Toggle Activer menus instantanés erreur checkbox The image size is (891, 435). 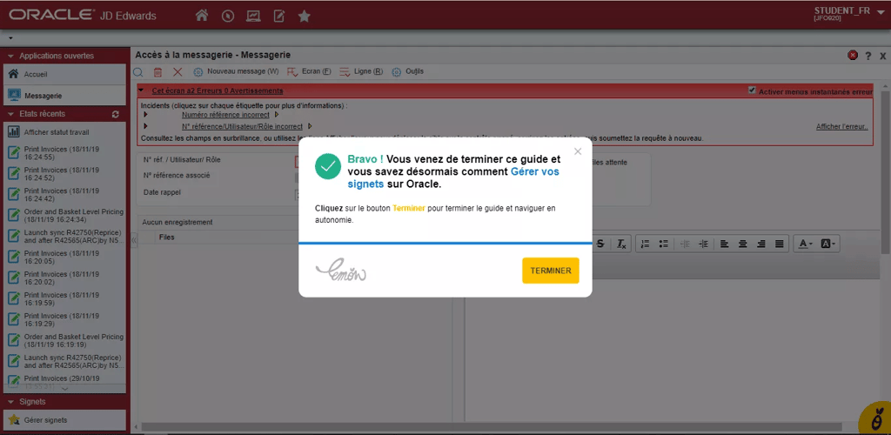click(752, 90)
